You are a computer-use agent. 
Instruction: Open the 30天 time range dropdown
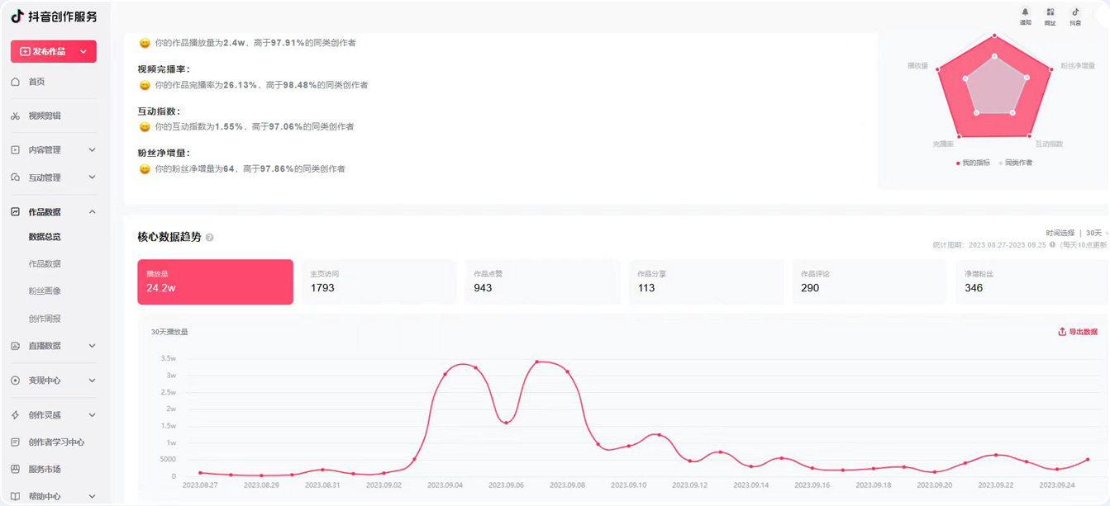click(x=1096, y=234)
